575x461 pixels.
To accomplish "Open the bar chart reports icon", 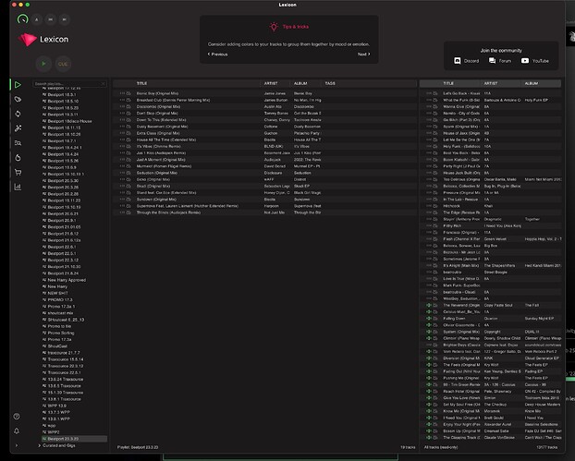I will click(17, 187).
